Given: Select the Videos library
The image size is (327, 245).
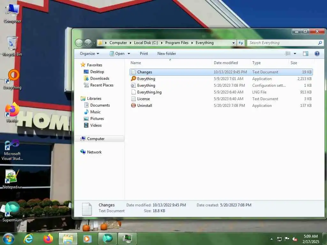Looking at the screenshot, I should tap(96, 125).
